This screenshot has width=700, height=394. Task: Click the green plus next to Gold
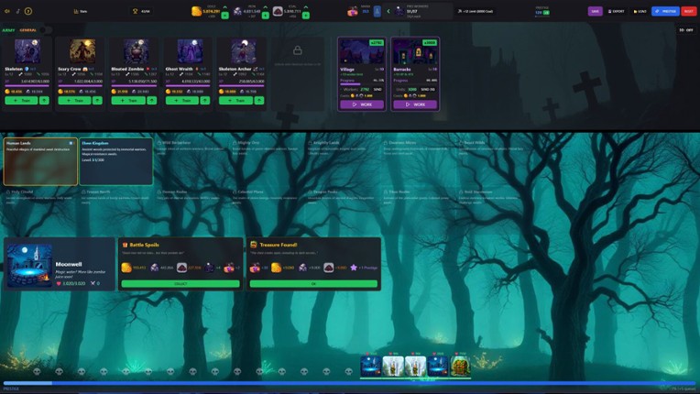point(224,15)
